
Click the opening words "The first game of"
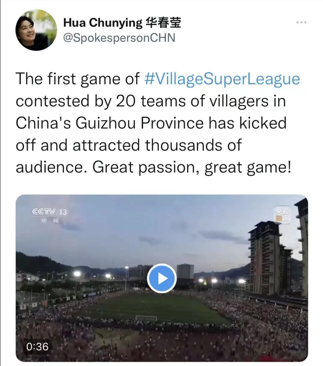tap(78, 79)
